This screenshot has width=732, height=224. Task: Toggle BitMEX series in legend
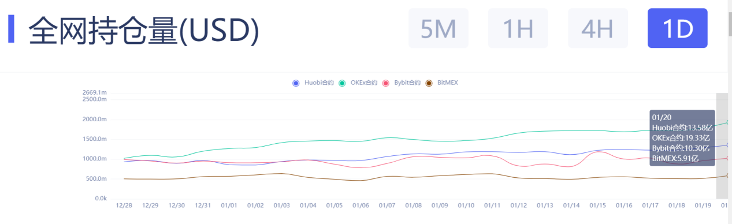click(441, 83)
